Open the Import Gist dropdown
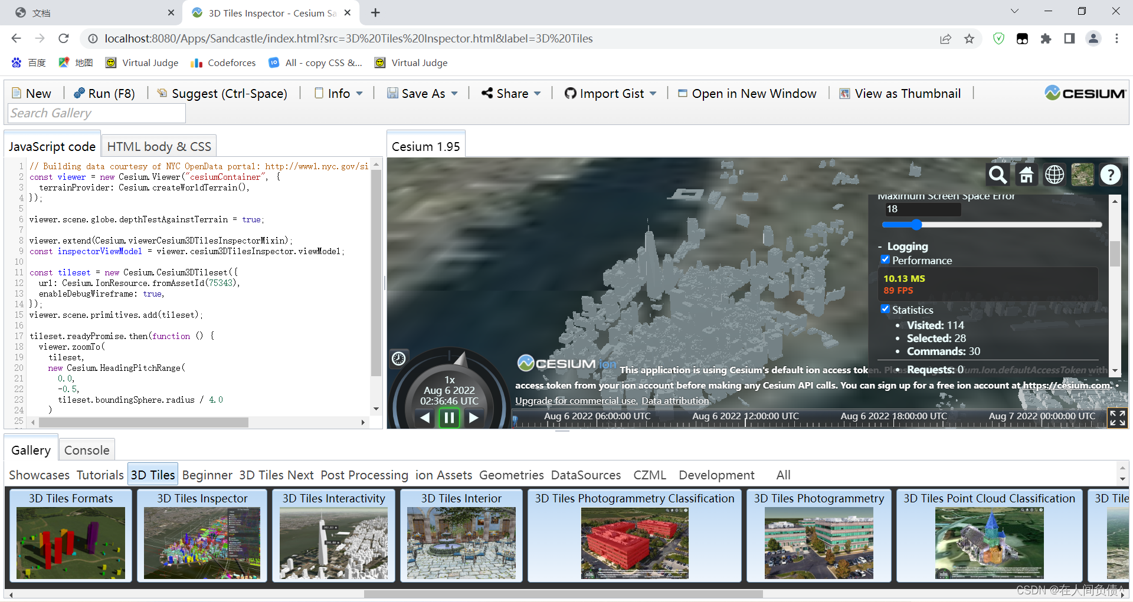Image resolution: width=1133 pixels, height=602 pixels. pyautogui.click(x=611, y=93)
